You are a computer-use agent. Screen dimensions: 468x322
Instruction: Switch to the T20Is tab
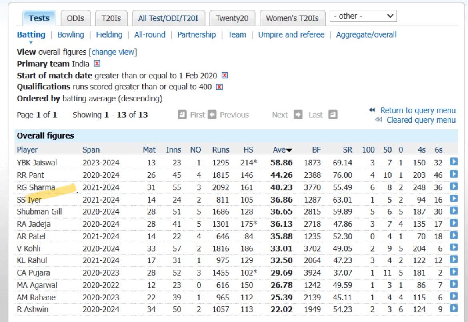point(111,18)
